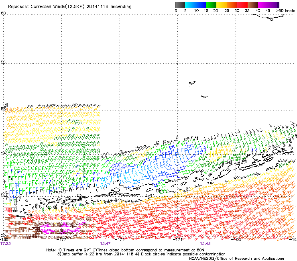Select the magenta 40-45 knots legend segment

coord(263,5)
